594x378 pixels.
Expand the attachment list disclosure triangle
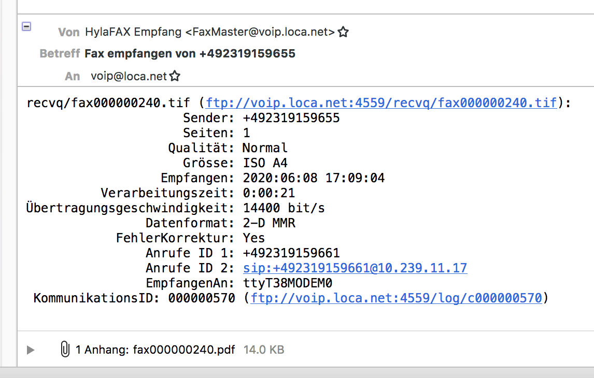31,350
